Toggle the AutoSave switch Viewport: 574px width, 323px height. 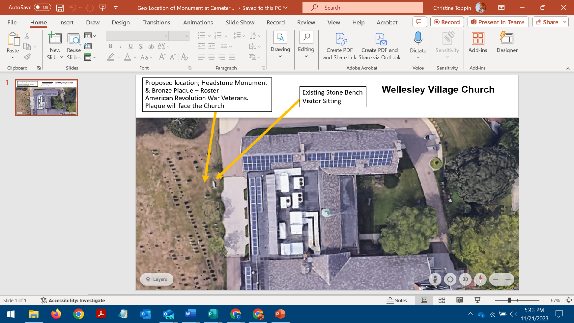42,8
